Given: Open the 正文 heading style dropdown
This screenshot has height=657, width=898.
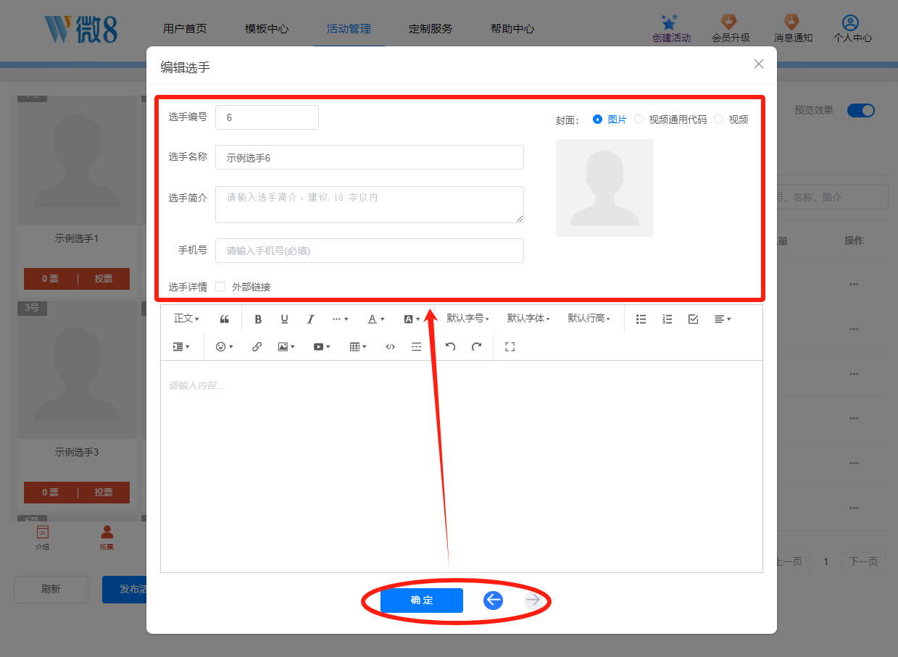Looking at the screenshot, I should tap(186, 319).
